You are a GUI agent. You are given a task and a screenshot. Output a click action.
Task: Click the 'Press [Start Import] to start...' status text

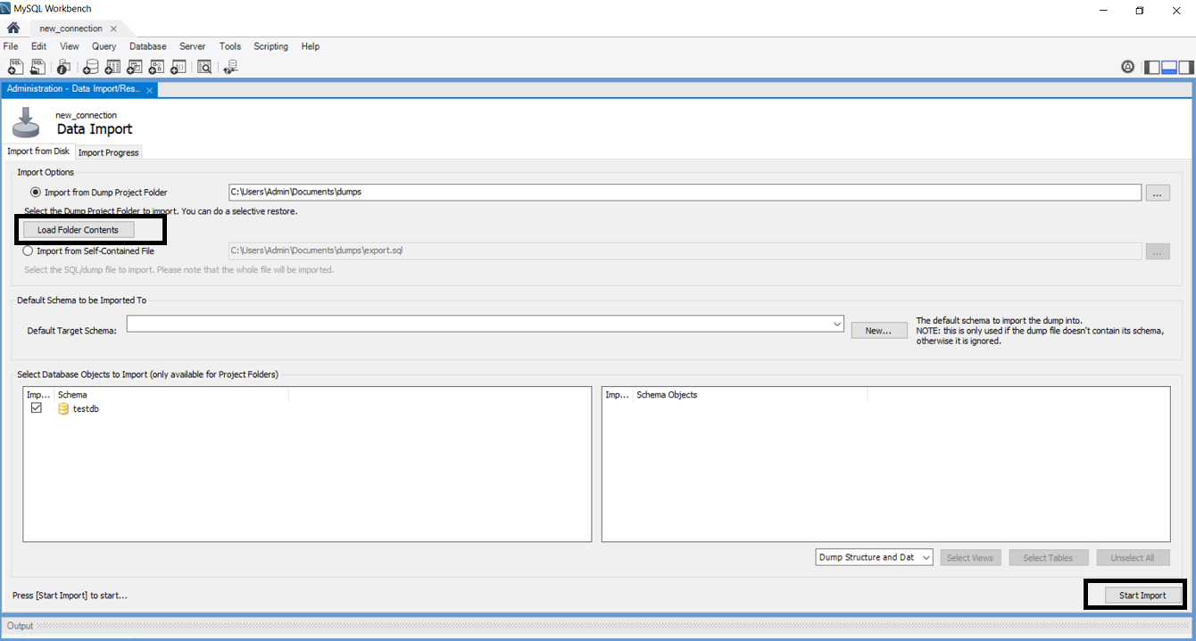click(70, 596)
